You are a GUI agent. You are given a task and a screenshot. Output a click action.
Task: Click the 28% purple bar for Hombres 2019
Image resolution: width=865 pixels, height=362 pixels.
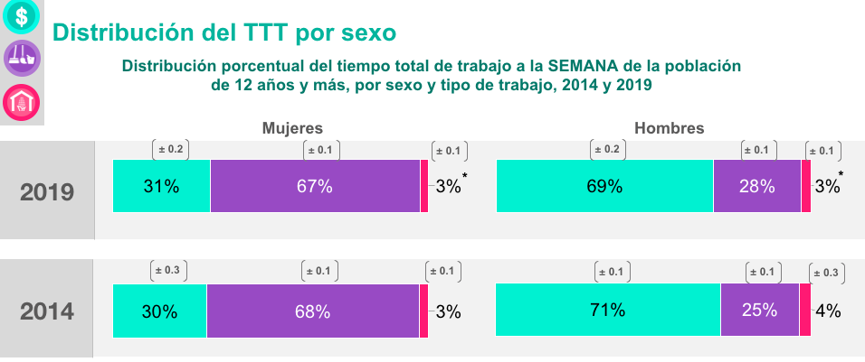[757, 186]
